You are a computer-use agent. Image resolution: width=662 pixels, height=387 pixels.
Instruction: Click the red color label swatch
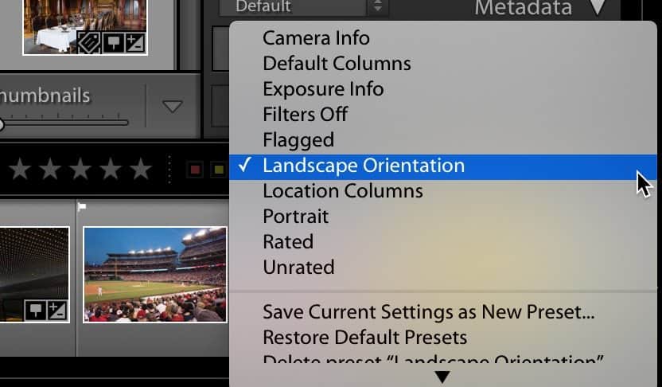click(x=195, y=170)
